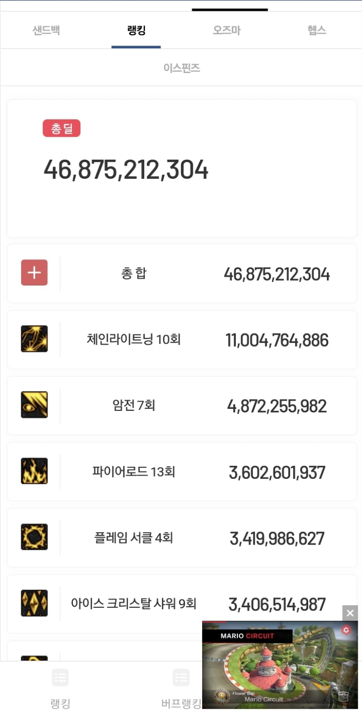The height and width of the screenshot is (713, 362).
Task: Open the 오즈마 tab
Action: (227, 30)
